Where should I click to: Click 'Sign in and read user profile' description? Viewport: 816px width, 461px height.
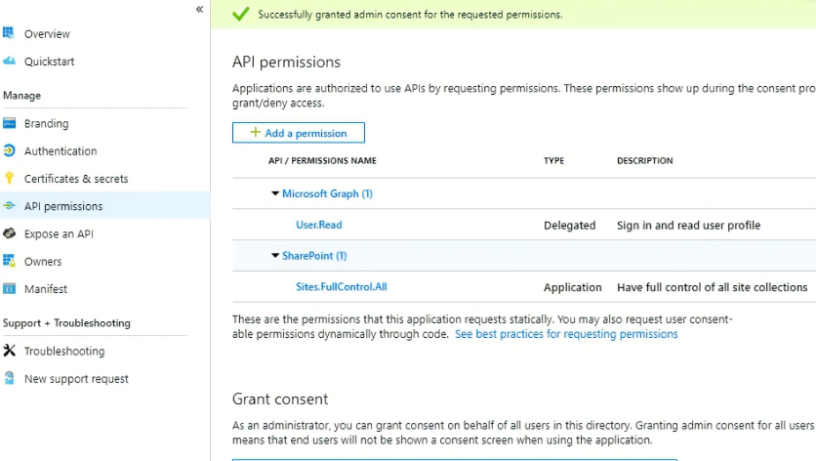688,225
